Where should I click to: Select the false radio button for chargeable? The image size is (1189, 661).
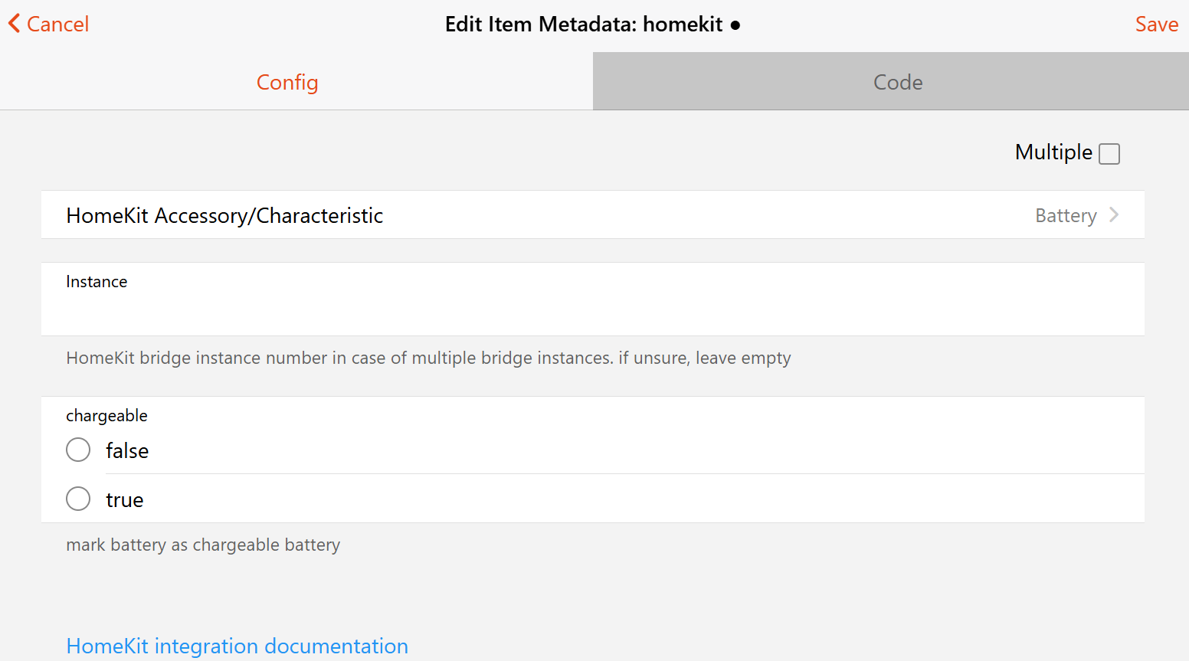tap(78, 450)
